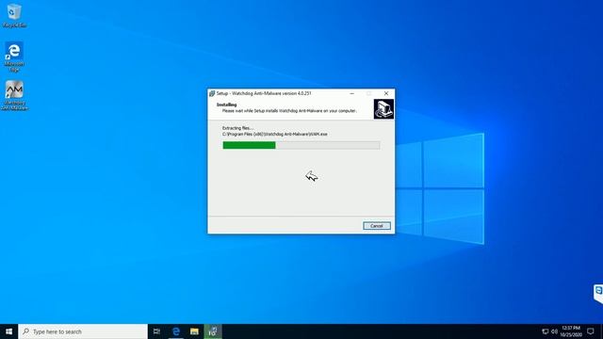603x339 pixels.
Task: Click the installation progress bar
Action: (x=301, y=145)
